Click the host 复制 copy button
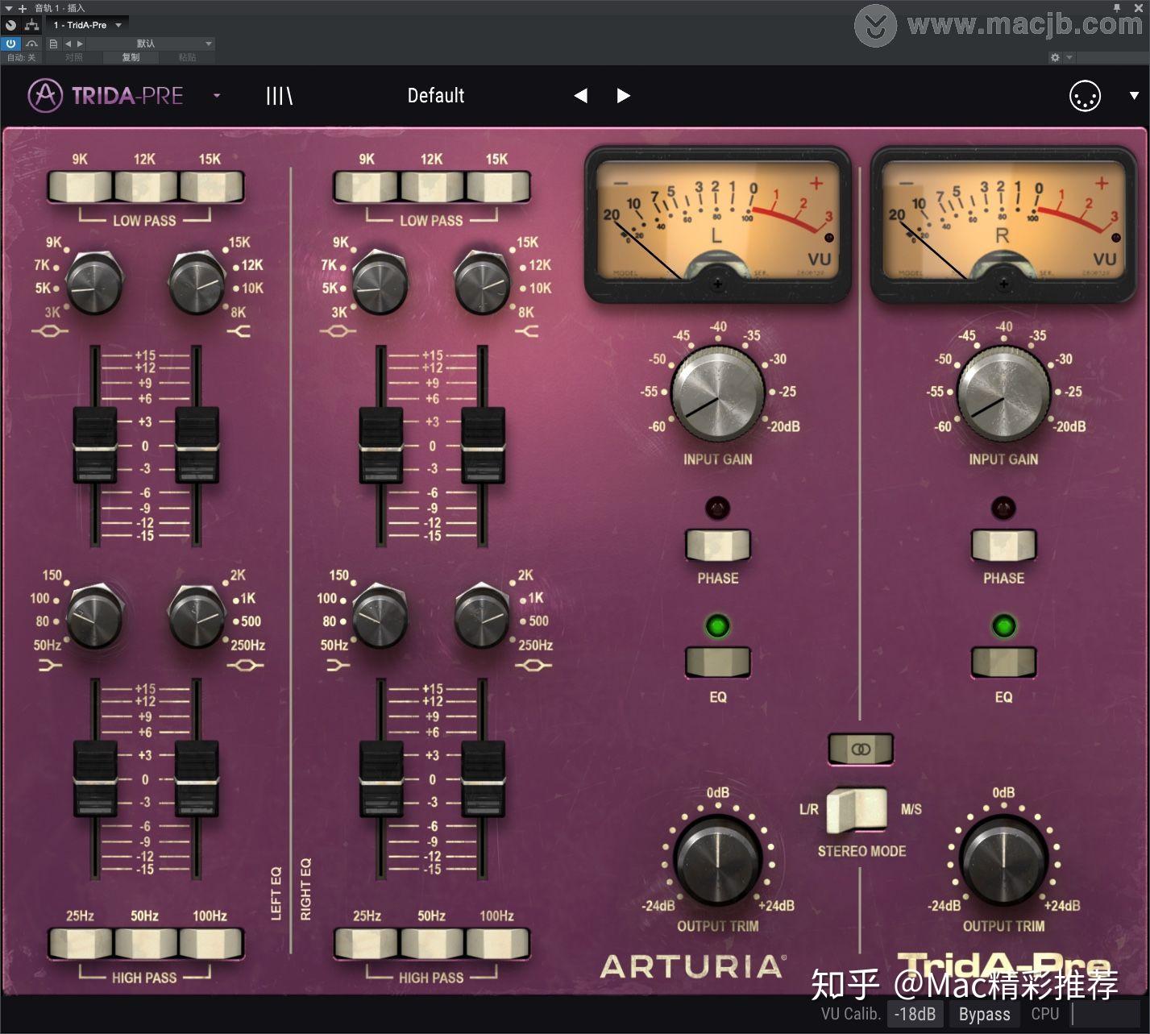Image resolution: width=1150 pixels, height=1034 pixels. point(131,57)
